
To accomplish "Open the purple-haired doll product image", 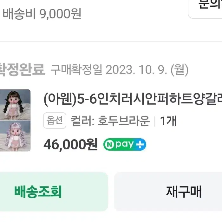I will tap(15, 136).
